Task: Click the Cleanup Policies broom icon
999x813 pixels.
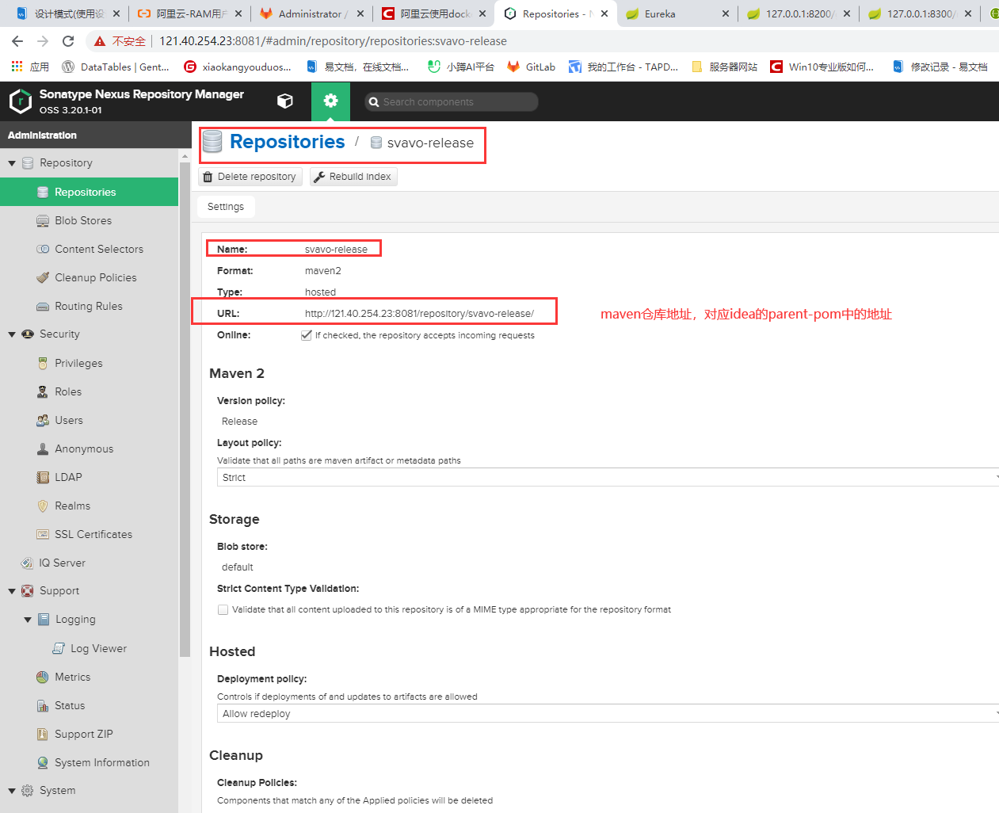Action: tap(43, 278)
